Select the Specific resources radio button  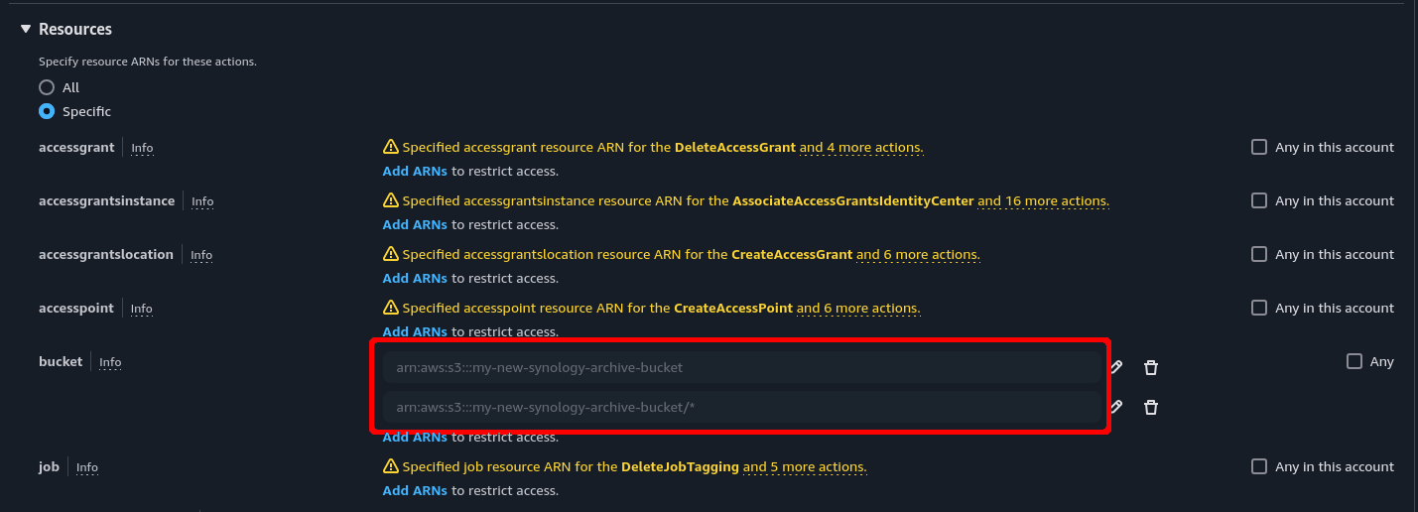pyautogui.click(x=47, y=111)
